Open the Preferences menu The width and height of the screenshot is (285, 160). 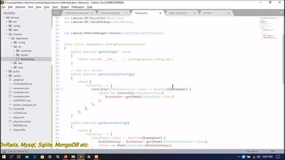click(x=78, y=7)
